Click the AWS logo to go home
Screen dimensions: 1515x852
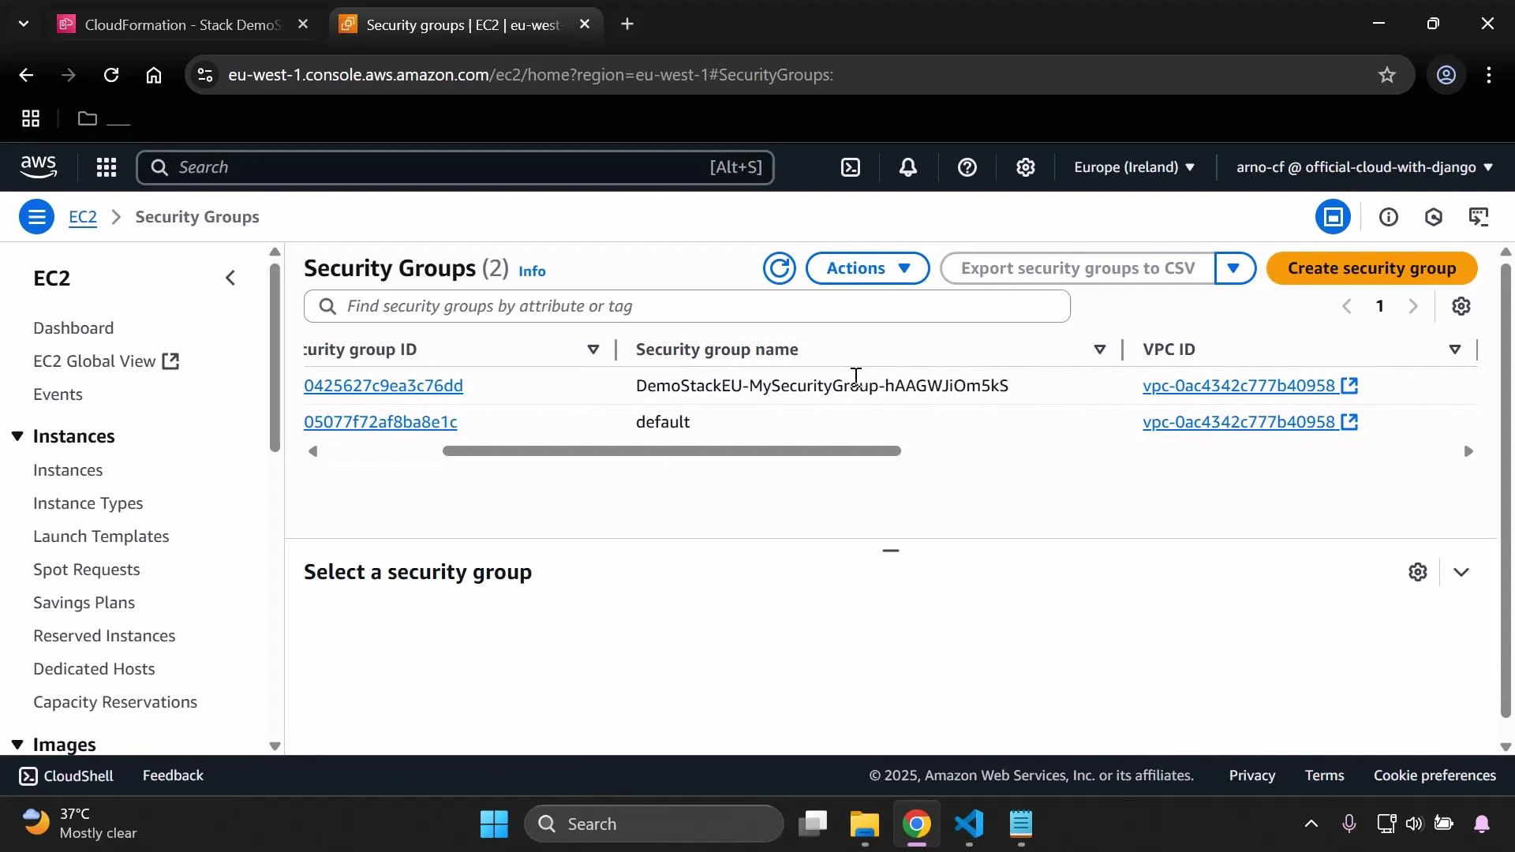coord(39,167)
